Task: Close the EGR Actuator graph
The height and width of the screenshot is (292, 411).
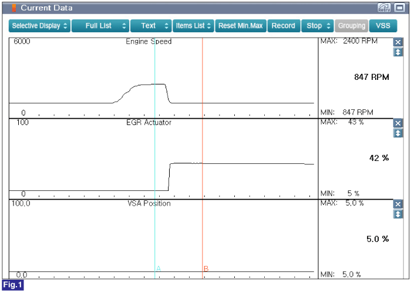Action: [397, 123]
